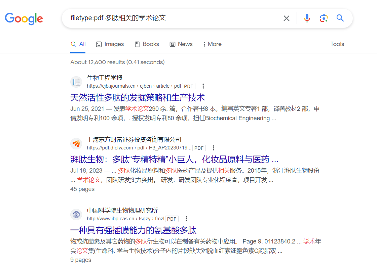Open 中国科学院生物物理研究所 site favicon
Screen dimensions: 377x269
pyautogui.click(x=76, y=215)
